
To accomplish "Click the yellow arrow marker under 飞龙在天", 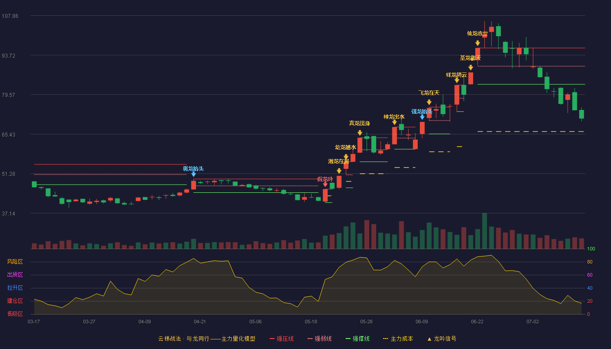I will (429, 103).
